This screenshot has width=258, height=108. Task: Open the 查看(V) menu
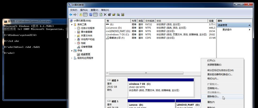(x=94, y=10)
